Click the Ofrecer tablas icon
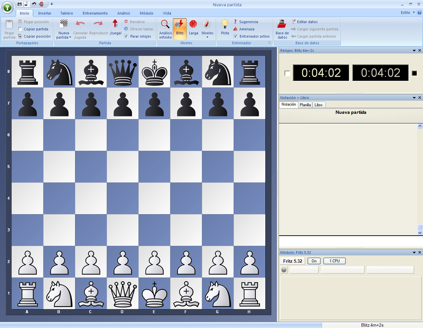The image size is (423, 328). [x=126, y=29]
